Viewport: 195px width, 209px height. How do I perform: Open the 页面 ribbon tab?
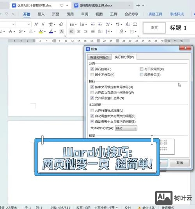tap(55, 14)
